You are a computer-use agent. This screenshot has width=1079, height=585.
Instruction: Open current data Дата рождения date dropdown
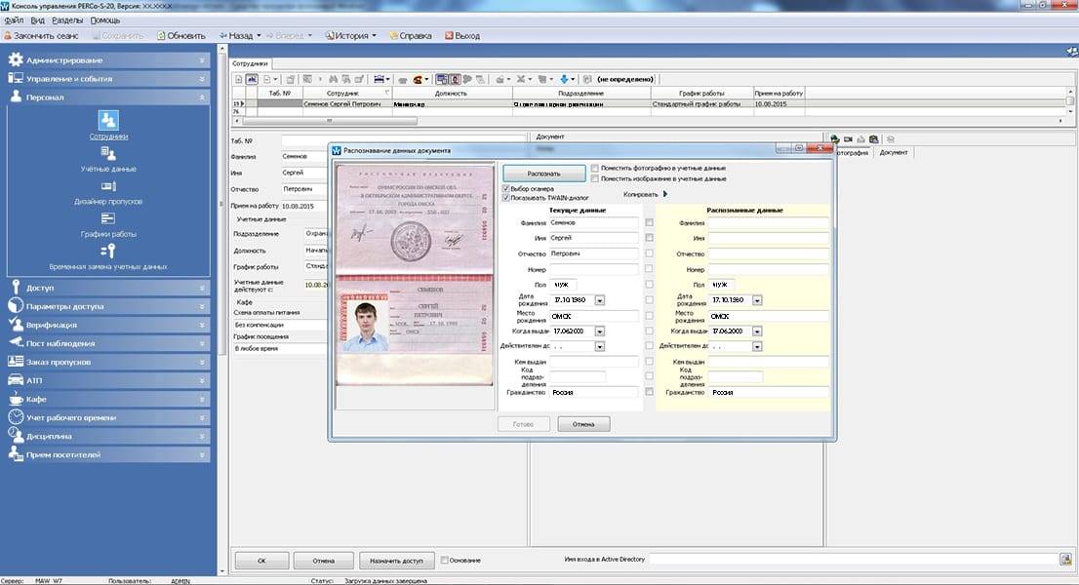point(599,300)
